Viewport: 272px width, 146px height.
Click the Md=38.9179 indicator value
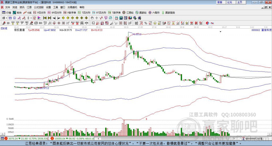[x=66, y=30]
